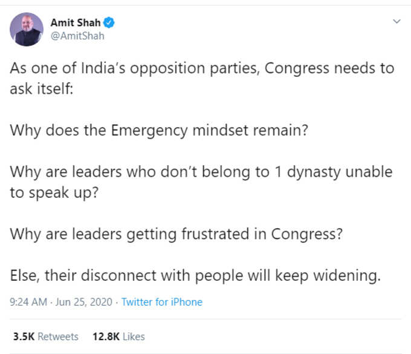
Task: Click the 9:24 AM timestamp
Action: coord(28,302)
